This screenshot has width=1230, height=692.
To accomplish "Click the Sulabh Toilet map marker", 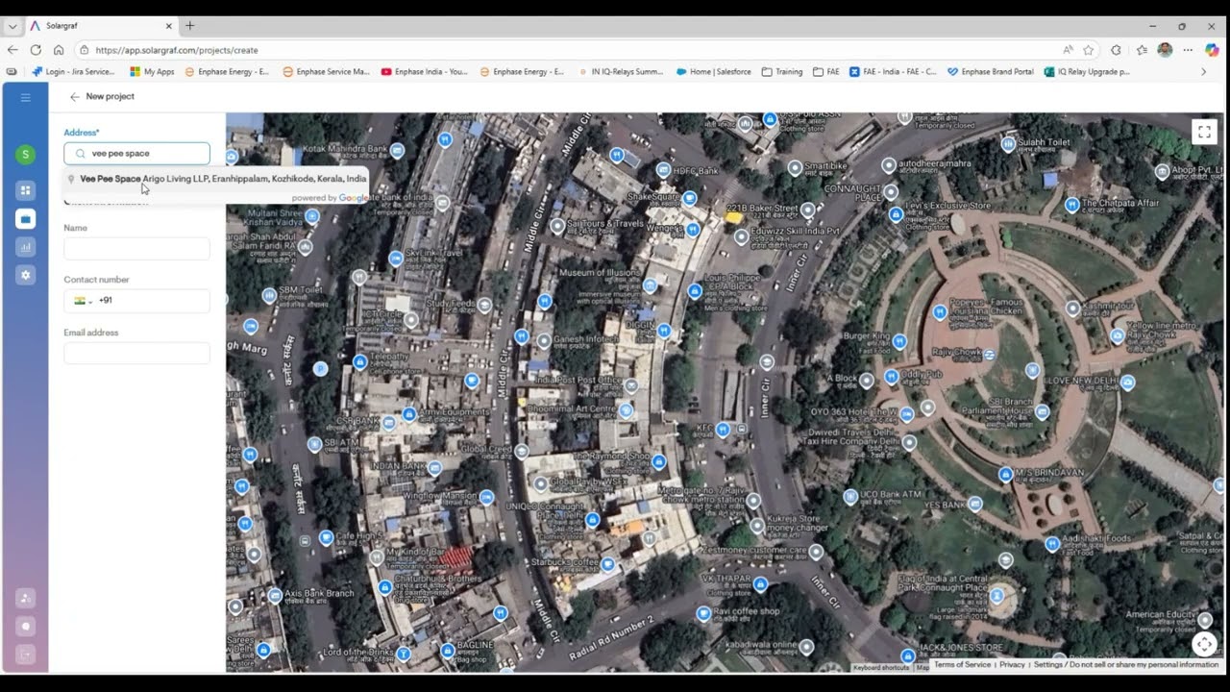I will (x=1008, y=144).
